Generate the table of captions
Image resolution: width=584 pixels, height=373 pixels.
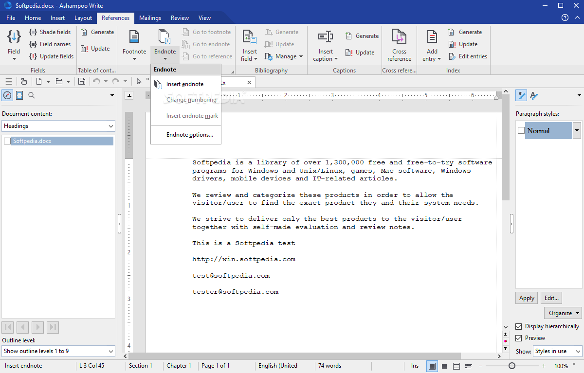[362, 36]
